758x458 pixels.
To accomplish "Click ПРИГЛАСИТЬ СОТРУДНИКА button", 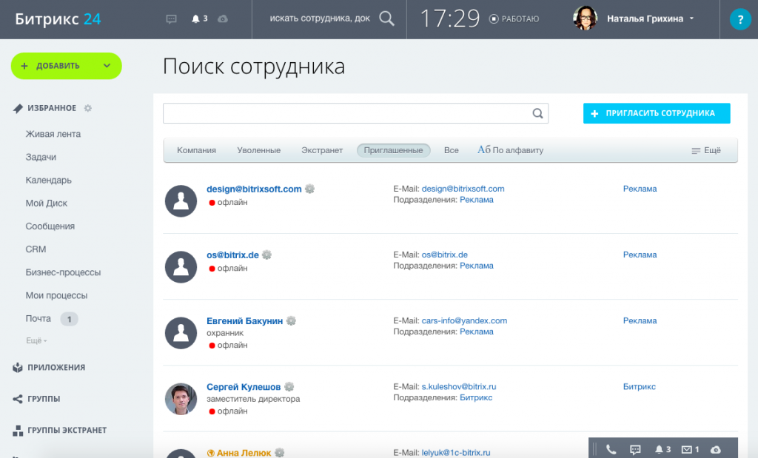I will (657, 113).
